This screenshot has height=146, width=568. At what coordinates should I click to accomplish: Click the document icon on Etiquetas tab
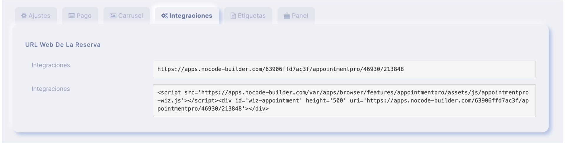[233, 16]
